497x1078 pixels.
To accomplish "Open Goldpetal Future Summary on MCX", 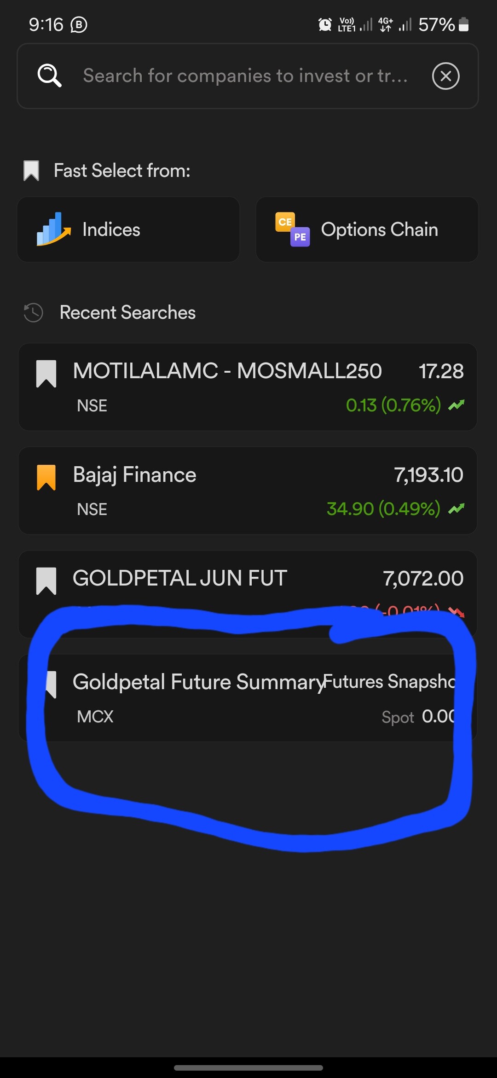I will 198,682.
